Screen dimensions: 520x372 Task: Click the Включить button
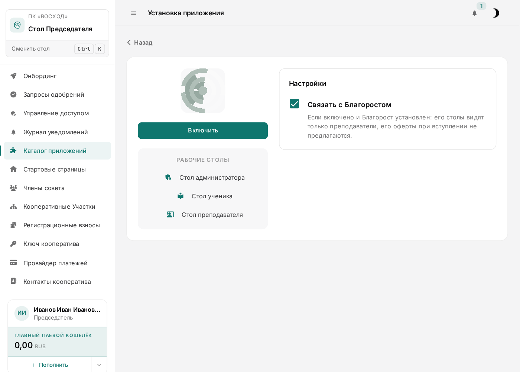203,131
